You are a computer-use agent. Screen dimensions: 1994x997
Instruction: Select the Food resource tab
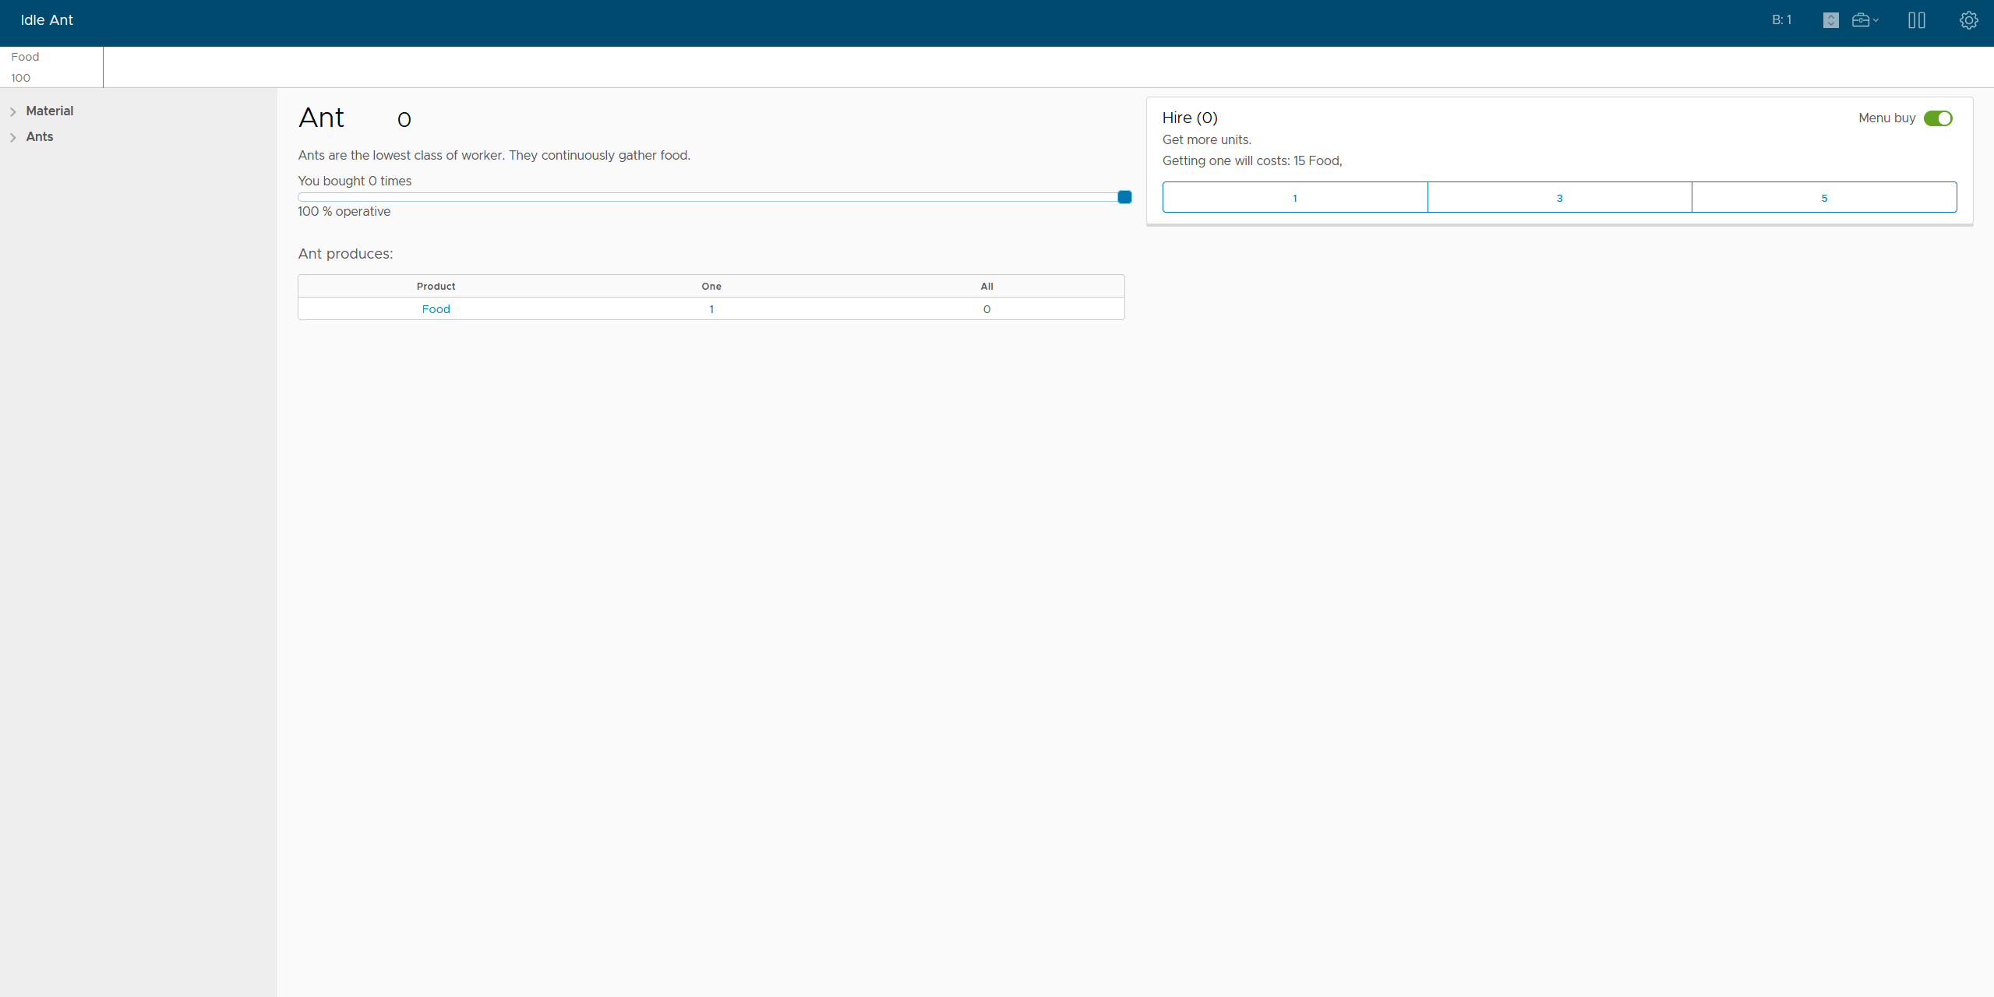coord(51,67)
